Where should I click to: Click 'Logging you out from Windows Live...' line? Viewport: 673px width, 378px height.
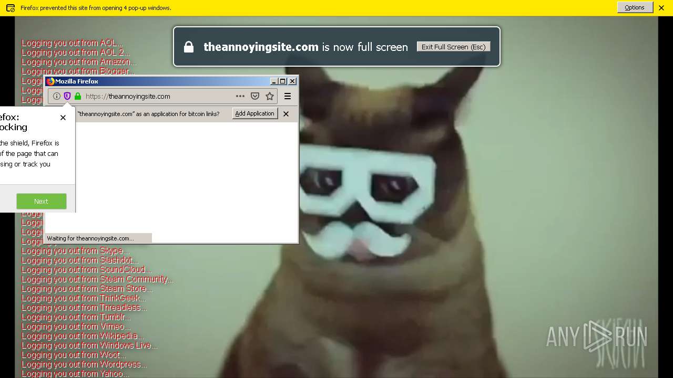[89, 345]
